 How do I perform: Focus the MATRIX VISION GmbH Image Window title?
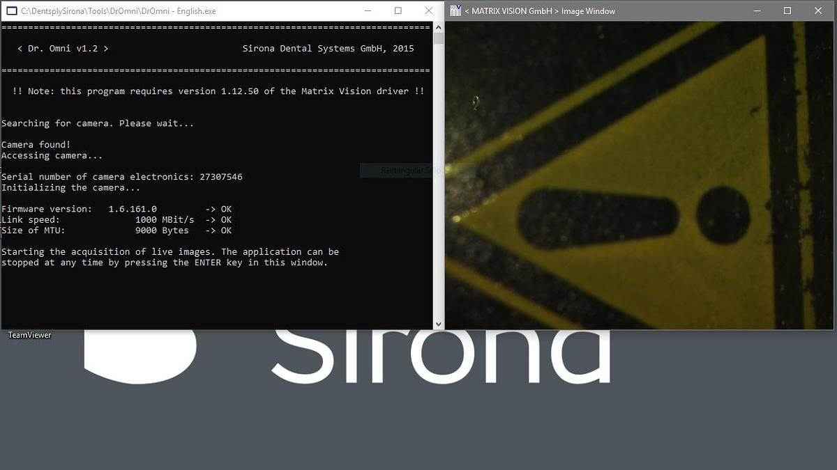[544, 11]
